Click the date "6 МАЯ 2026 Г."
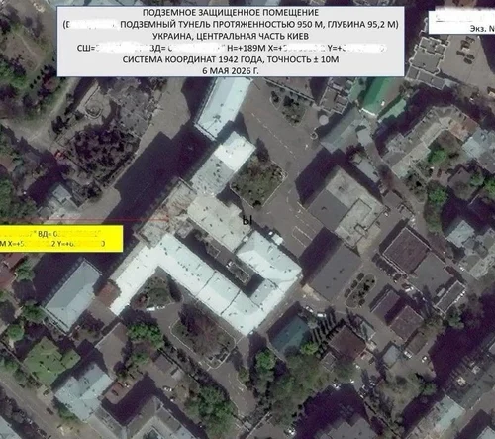 (231, 71)
